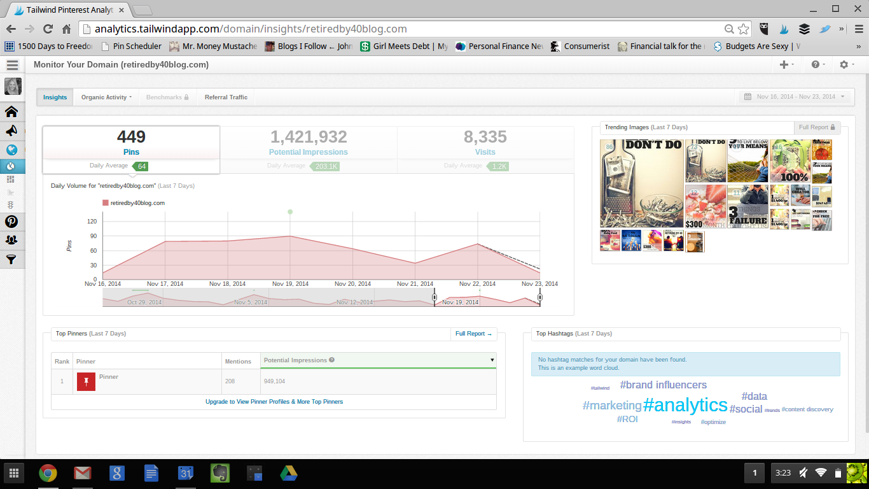Reload the page
The width and height of the screenshot is (869, 489).
(48, 29)
